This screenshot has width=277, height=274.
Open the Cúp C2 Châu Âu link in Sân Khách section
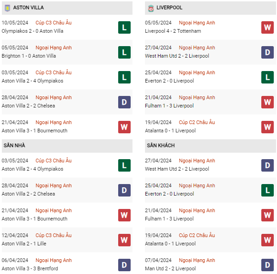(197, 235)
